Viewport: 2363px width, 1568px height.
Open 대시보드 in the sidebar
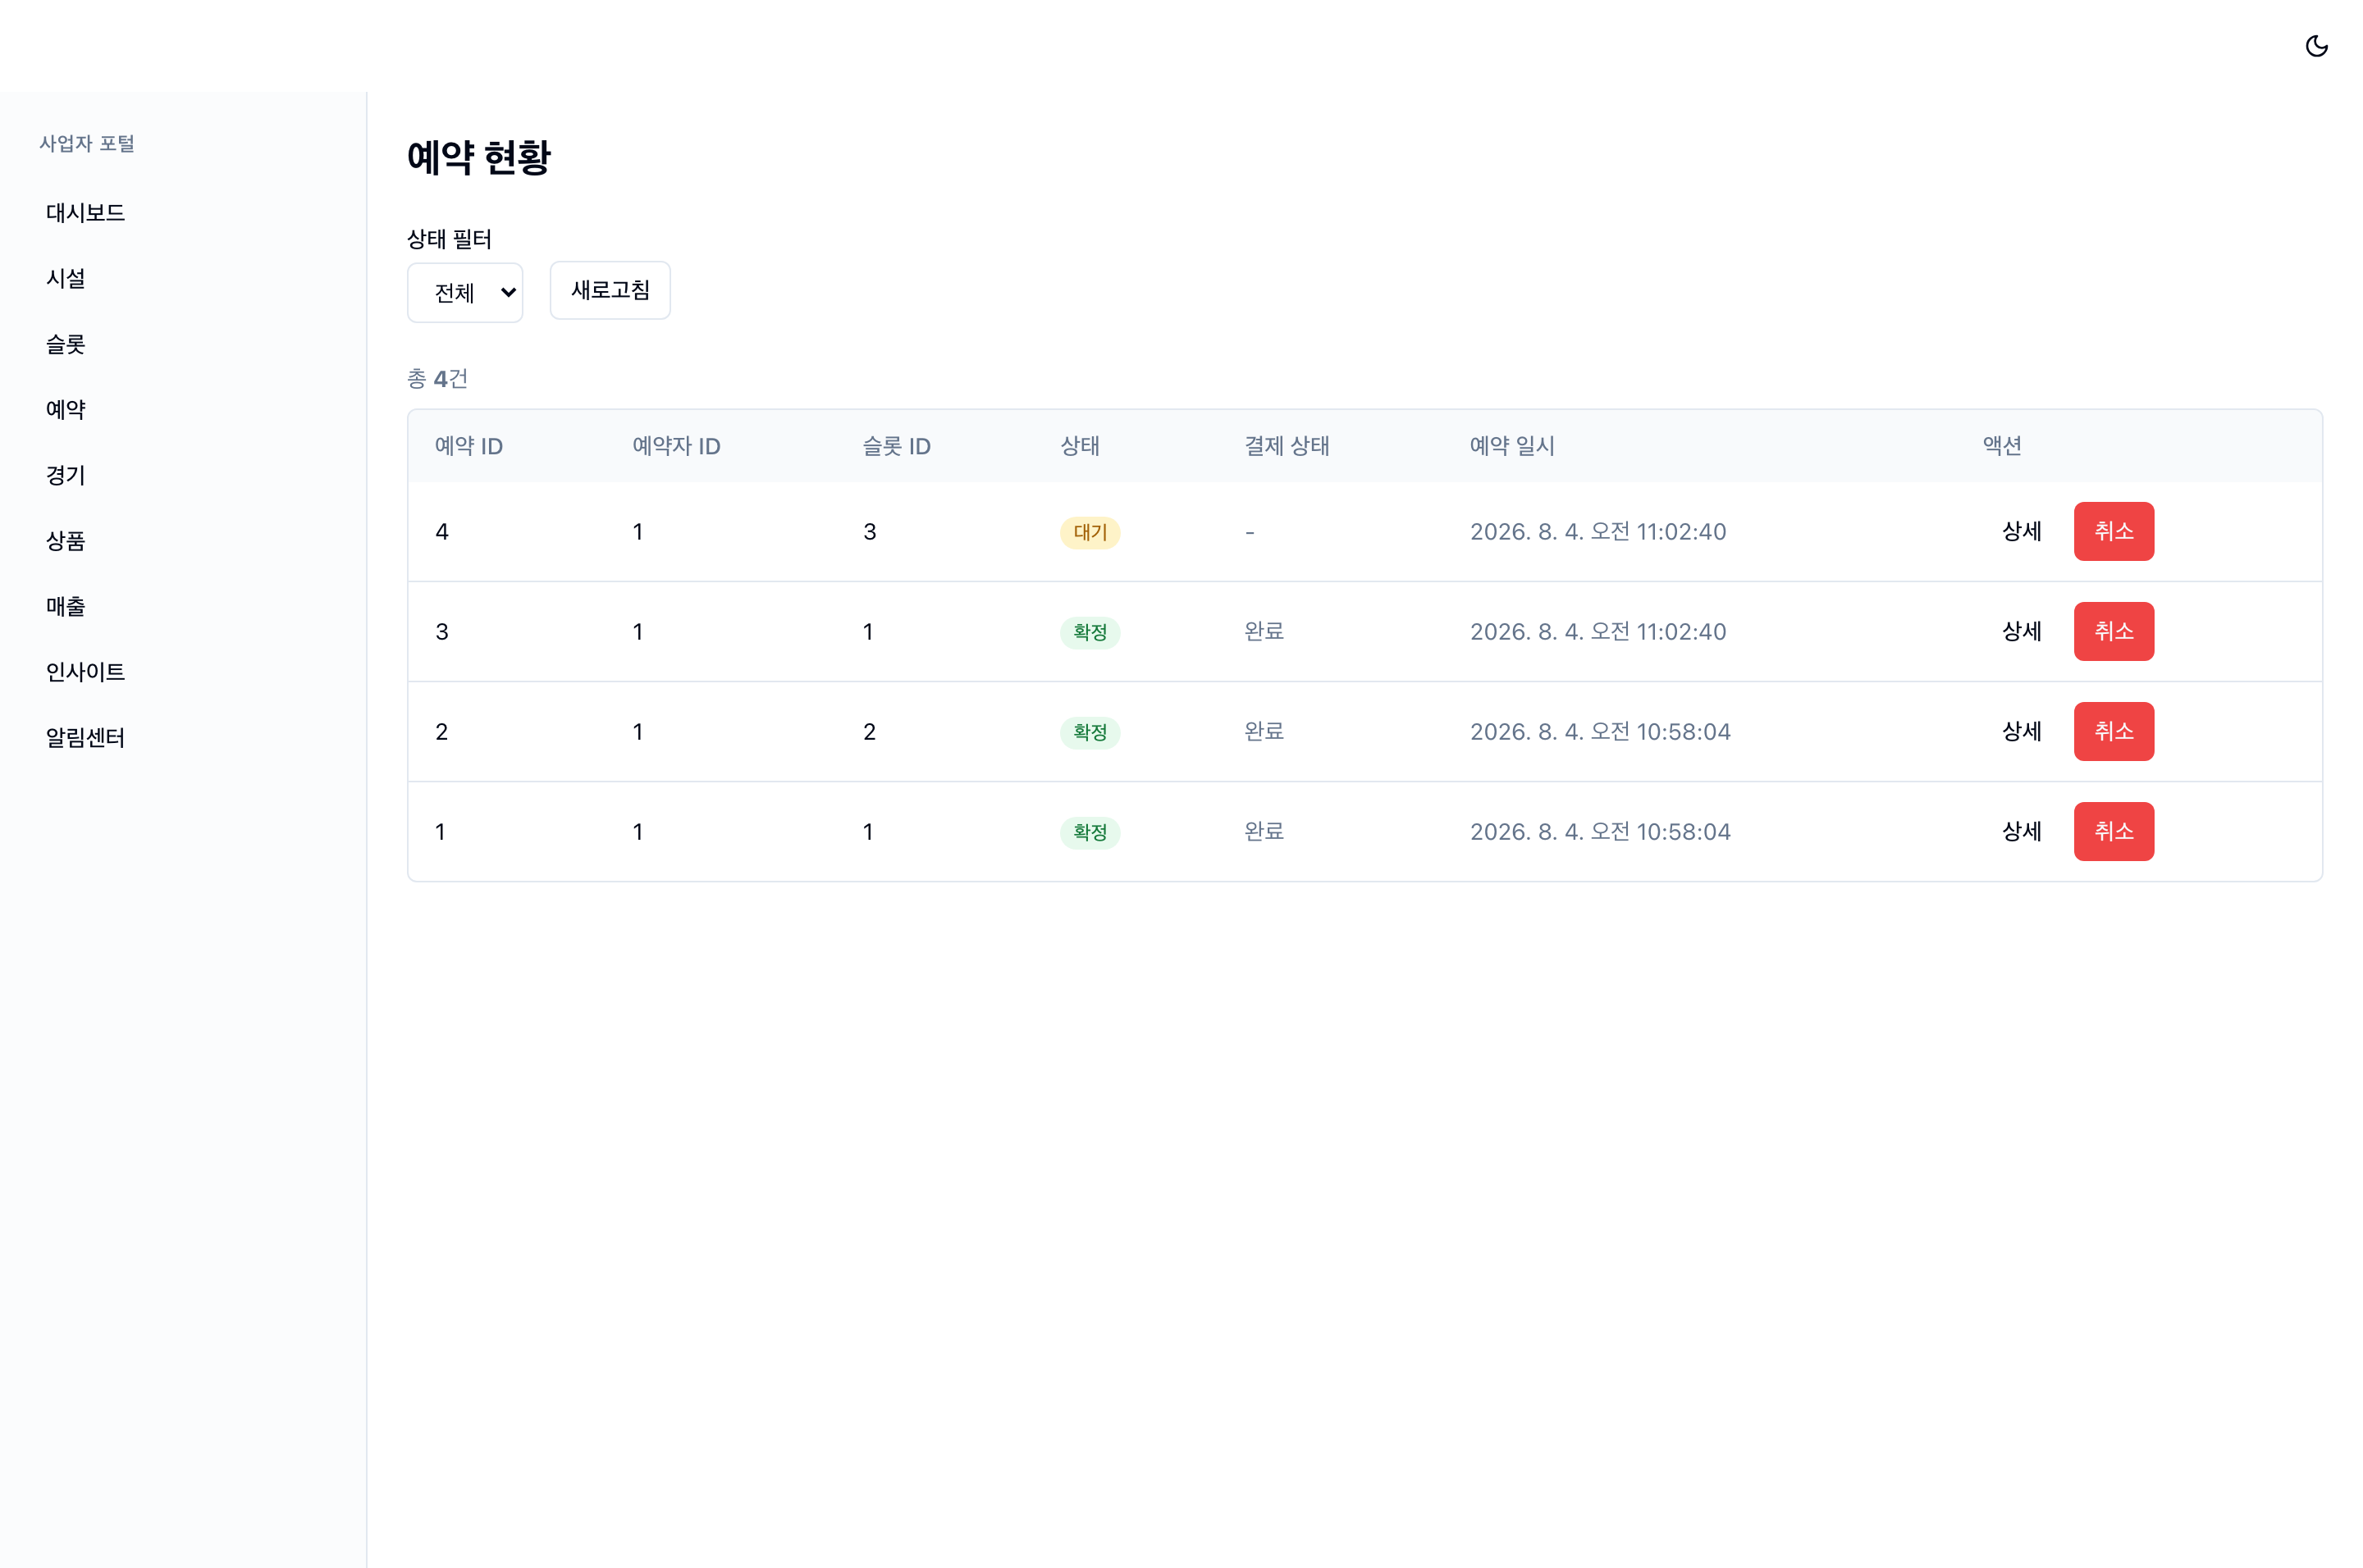pos(85,213)
